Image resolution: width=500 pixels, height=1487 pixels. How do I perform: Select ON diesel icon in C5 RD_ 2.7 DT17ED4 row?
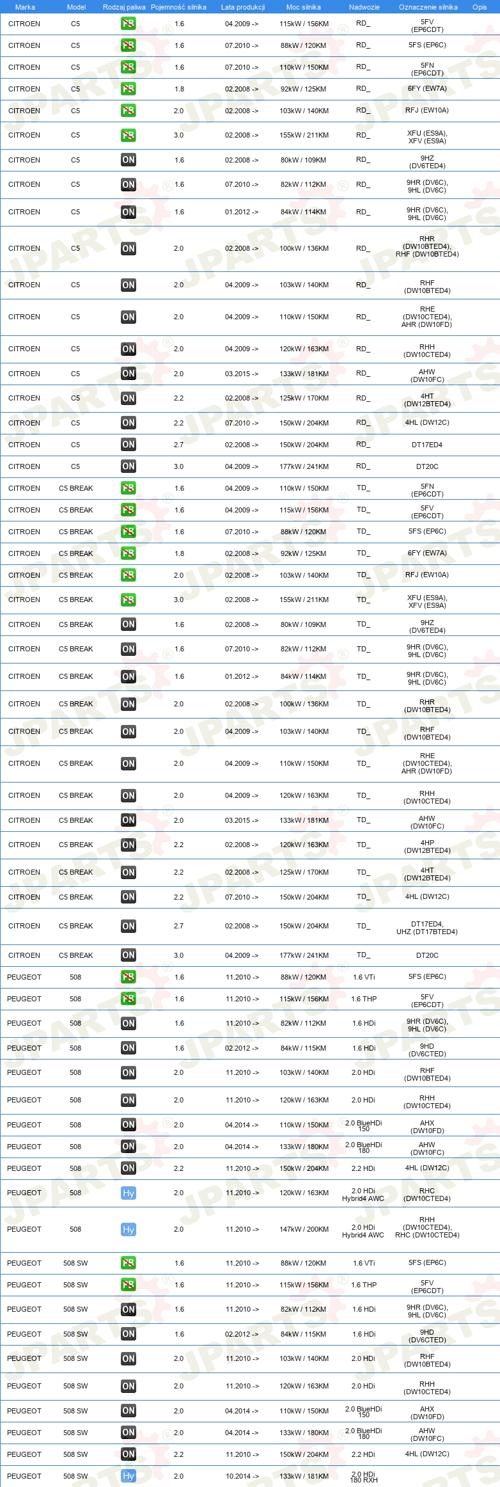[x=129, y=445]
